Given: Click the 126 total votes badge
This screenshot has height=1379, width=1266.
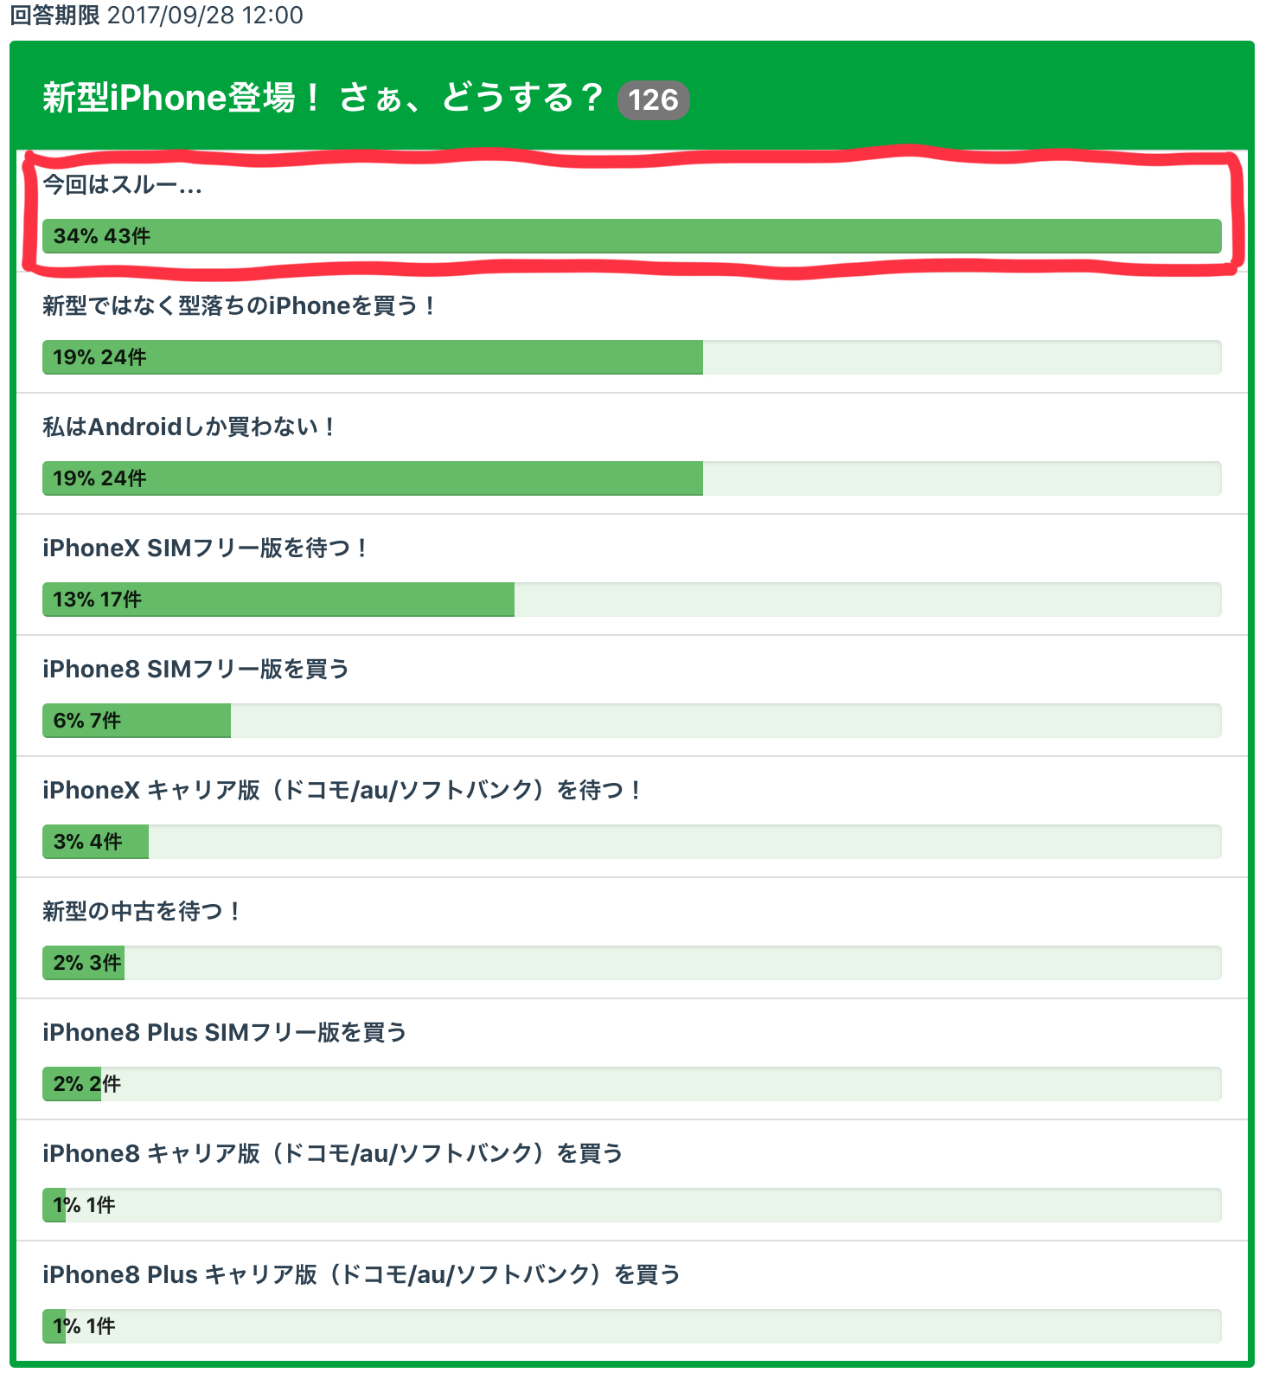Looking at the screenshot, I should [653, 100].
